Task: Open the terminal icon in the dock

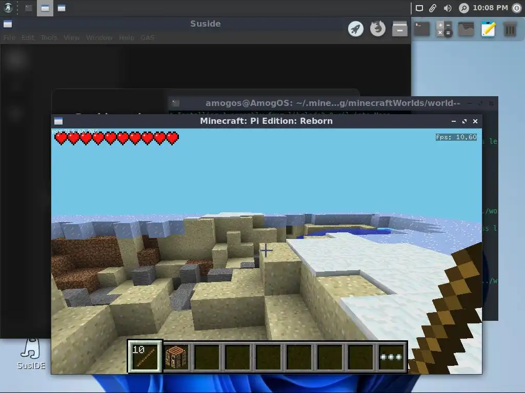Action: (422, 29)
